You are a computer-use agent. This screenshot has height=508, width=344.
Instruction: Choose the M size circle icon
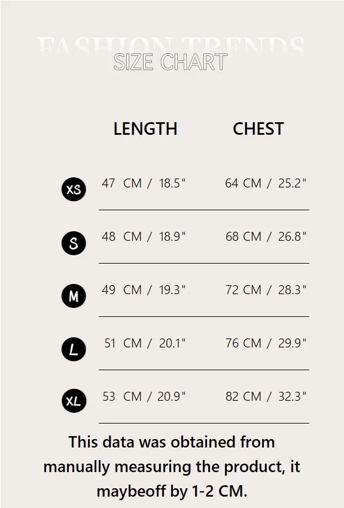(74, 296)
